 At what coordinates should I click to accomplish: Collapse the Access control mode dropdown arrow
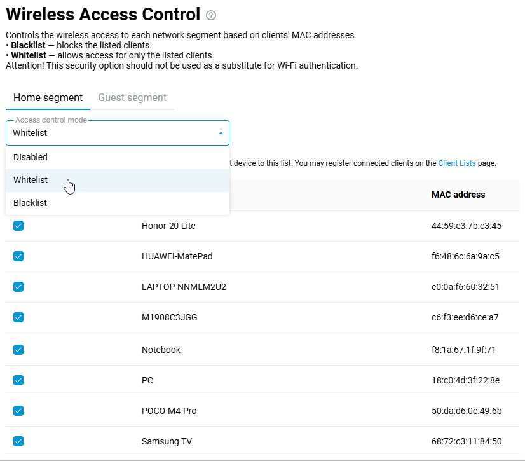pyautogui.click(x=221, y=133)
